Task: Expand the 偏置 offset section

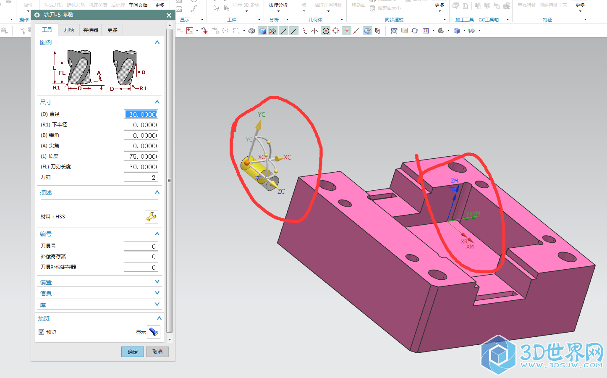Action: coord(157,281)
